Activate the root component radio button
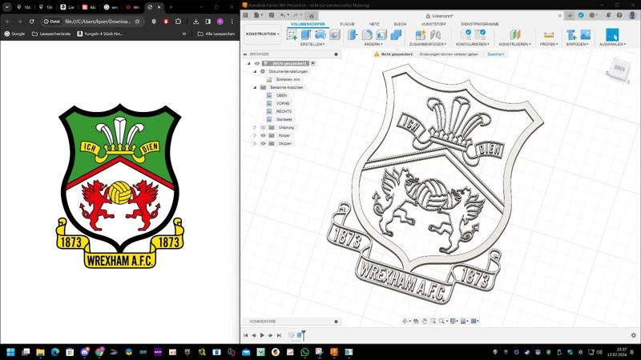The height and width of the screenshot is (360, 641). click(x=313, y=63)
